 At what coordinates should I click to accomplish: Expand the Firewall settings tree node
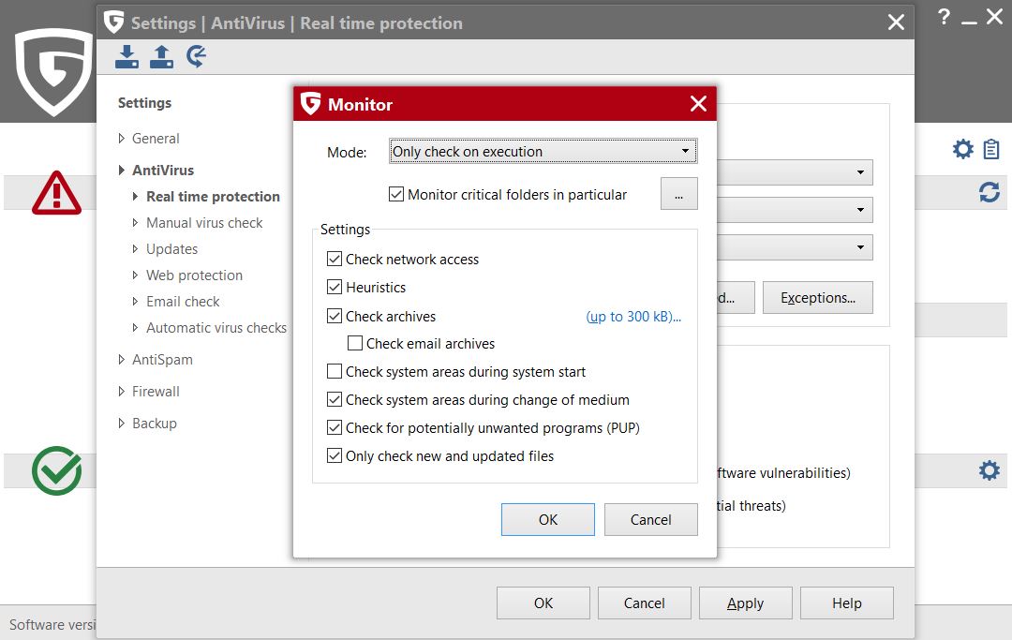point(122,392)
